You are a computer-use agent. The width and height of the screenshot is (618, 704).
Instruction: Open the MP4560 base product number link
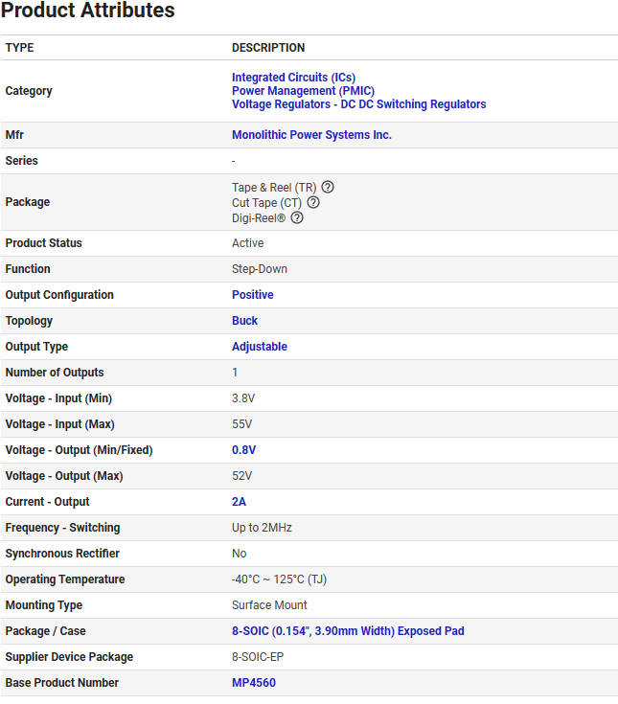253,683
